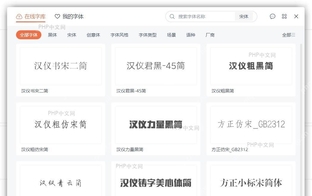Expand the 全部 view option
Image resolution: width=312 pixels, height=196 pixels.
[x=289, y=35]
